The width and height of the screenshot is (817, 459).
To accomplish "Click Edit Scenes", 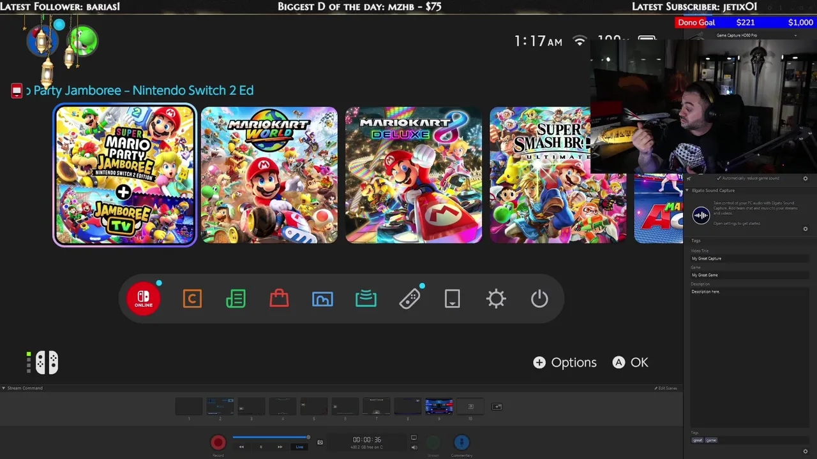I will [665, 388].
